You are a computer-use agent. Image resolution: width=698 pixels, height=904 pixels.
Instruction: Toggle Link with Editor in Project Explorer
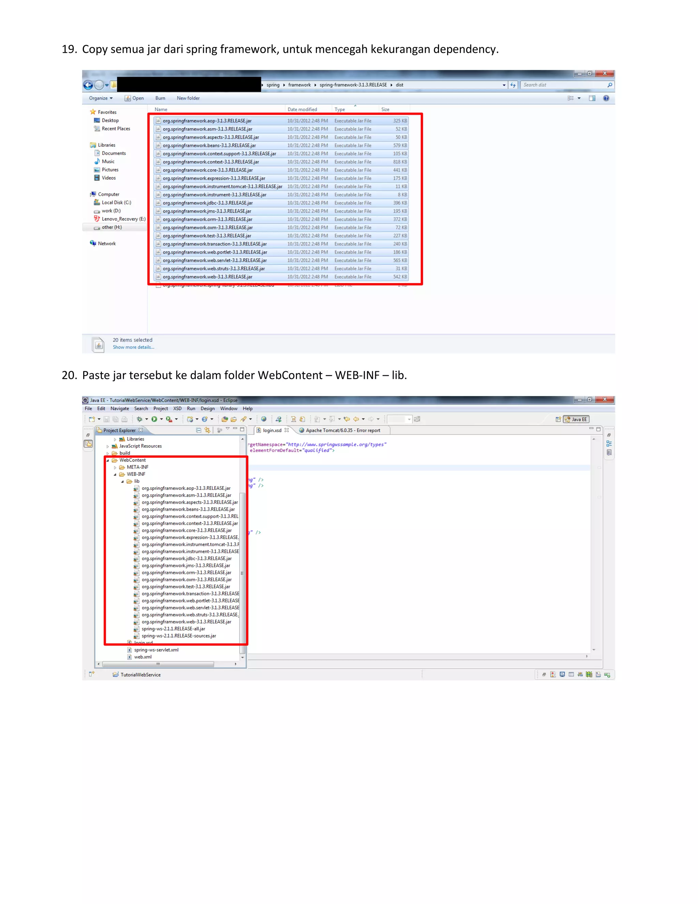[208, 430]
